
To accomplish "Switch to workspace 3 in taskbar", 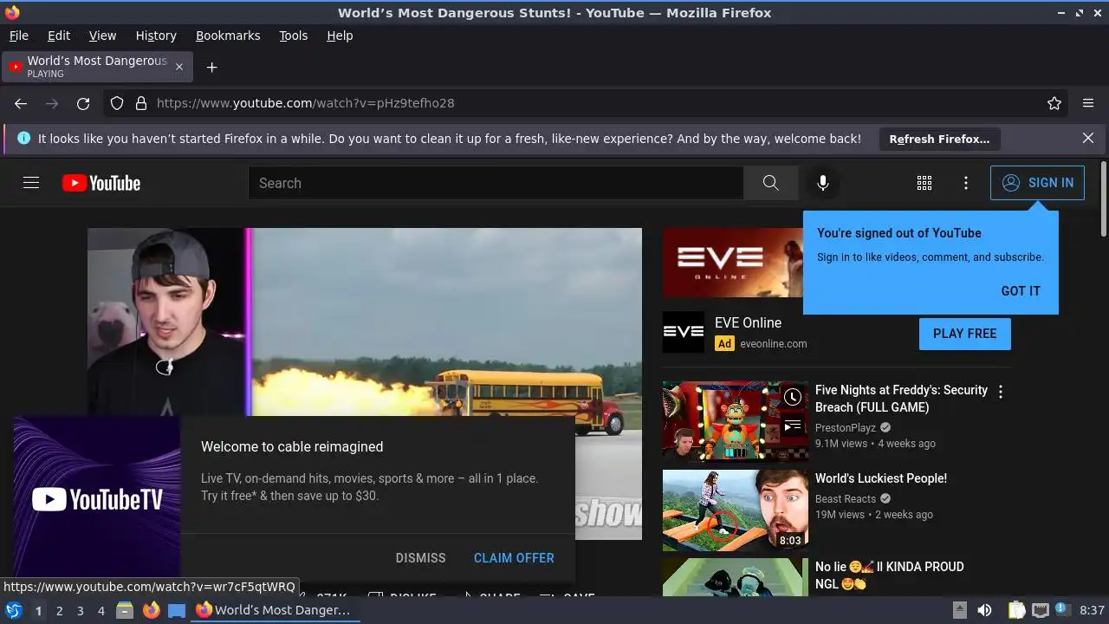I will [x=80, y=611].
